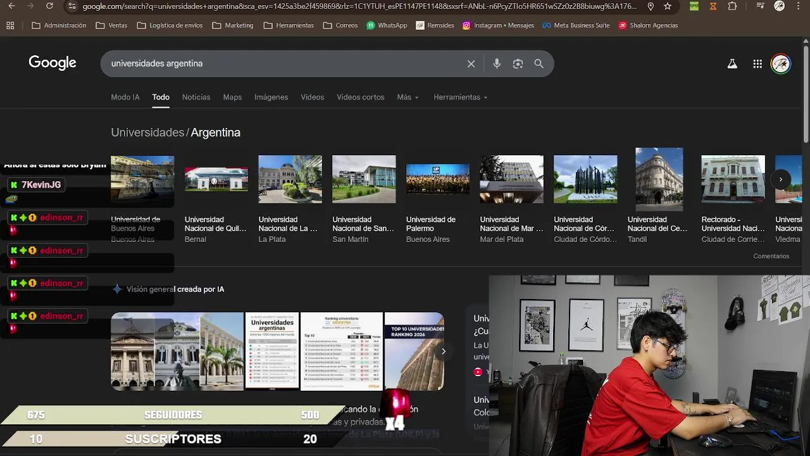Go back using the browser back arrow
The height and width of the screenshot is (456, 810).
(11, 6)
